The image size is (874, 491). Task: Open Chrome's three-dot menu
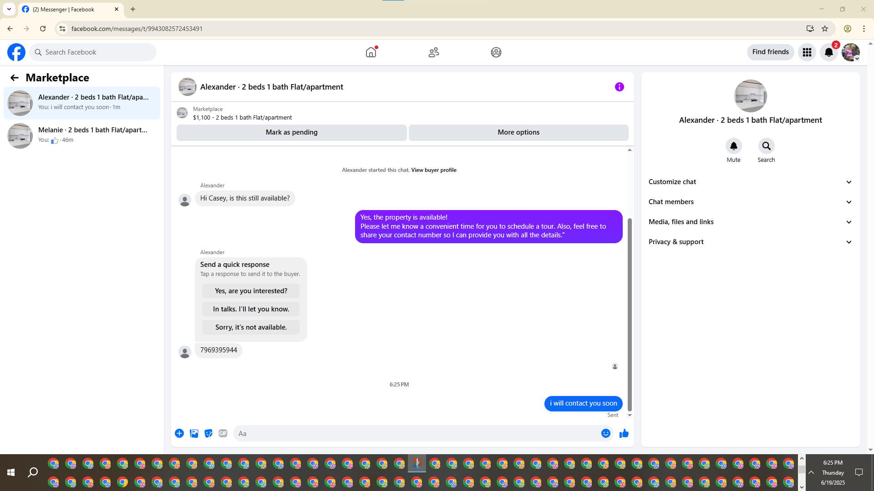(x=864, y=29)
